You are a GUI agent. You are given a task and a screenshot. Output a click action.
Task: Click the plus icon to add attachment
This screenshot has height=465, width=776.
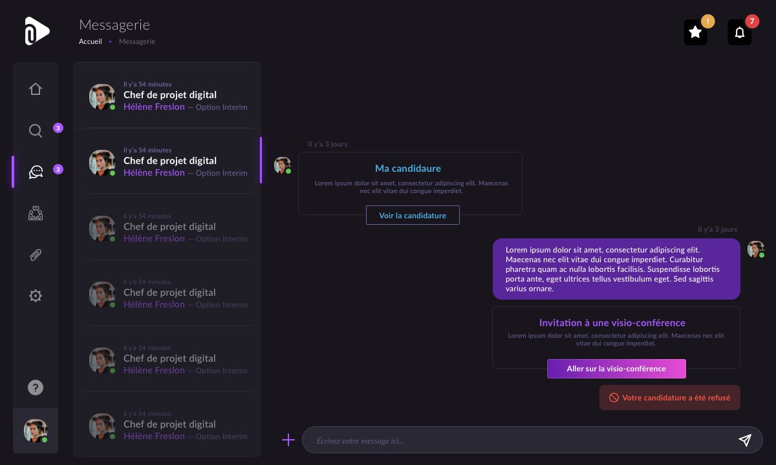(x=288, y=440)
